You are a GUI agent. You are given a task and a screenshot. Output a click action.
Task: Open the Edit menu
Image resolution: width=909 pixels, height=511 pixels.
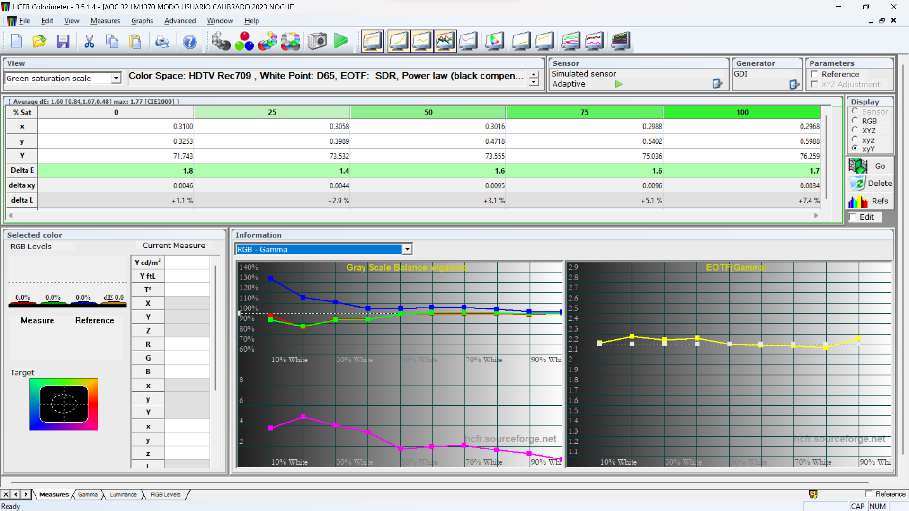tap(47, 21)
